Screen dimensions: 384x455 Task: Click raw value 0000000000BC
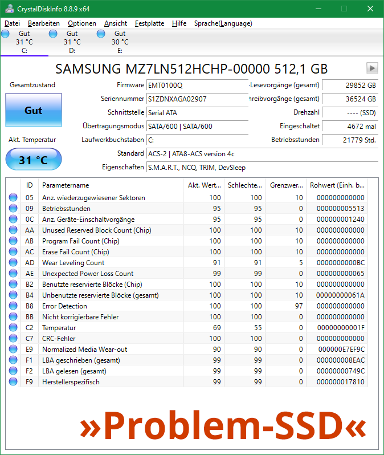341,263
